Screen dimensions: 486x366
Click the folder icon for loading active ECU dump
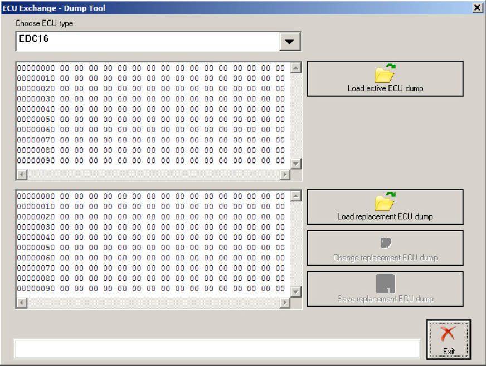pos(385,73)
